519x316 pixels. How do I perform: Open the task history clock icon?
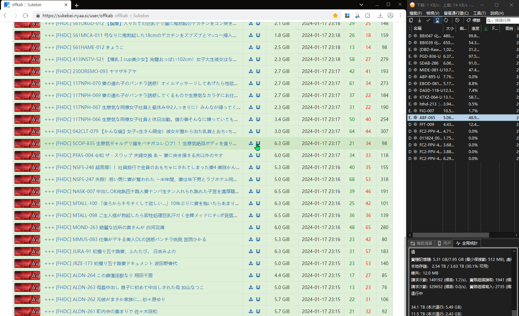coord(457,20)
